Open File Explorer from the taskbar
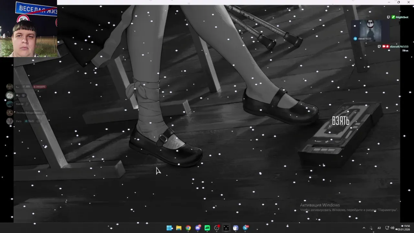This screenshot has width=414, height=233. (x=179, y=228)
